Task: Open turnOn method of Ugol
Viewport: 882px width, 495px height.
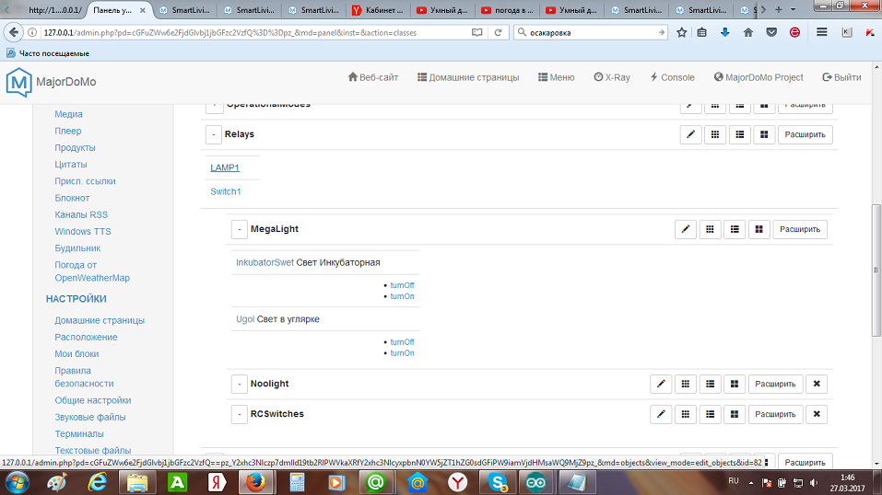Action: point(402,353)
